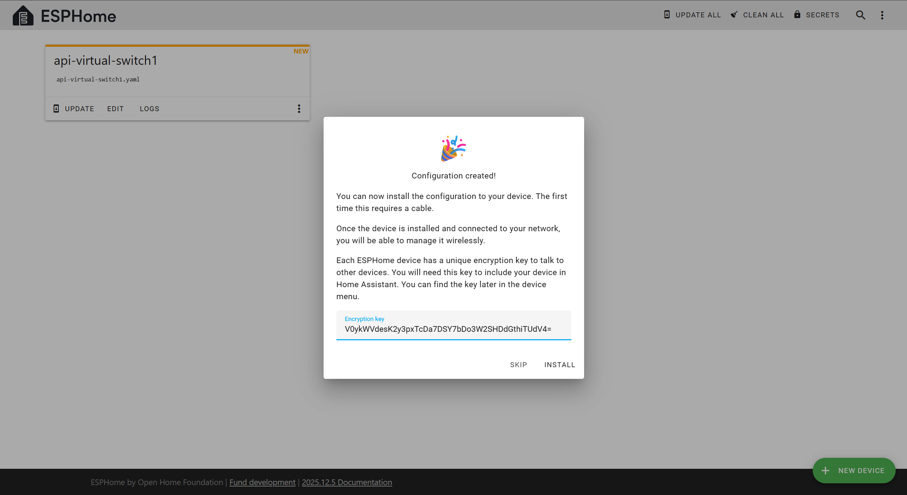Click the plus icon on New Device

click(x=825, y=471)
